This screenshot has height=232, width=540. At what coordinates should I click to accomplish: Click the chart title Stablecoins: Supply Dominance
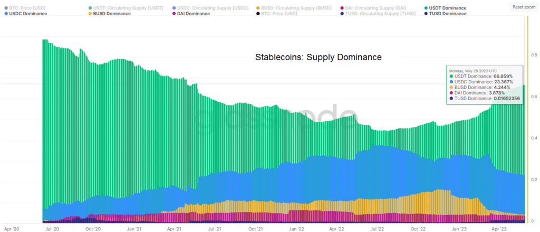click(318, 56)
